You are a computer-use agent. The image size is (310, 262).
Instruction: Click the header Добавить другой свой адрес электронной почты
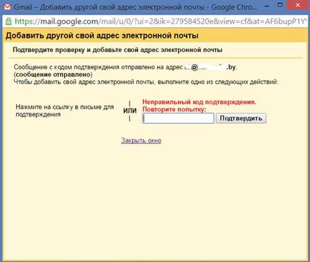102,35
